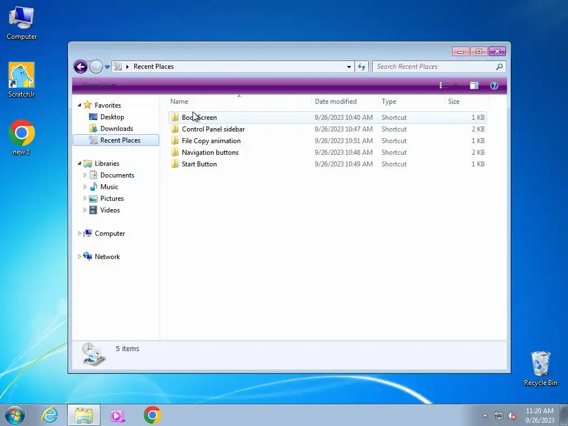Select the Start Button shortcut
The height and width of the screenshot is (426, 568).
tap(327, 164)
